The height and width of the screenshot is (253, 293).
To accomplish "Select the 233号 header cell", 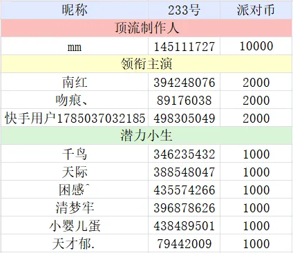I will [x=184, y=10].
